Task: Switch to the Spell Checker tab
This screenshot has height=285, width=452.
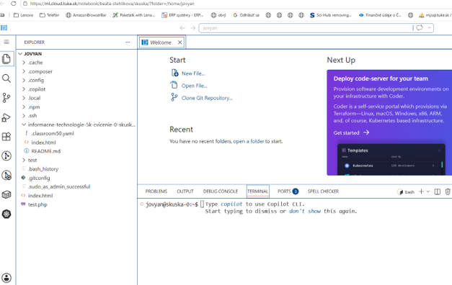Action: [323, 191]
